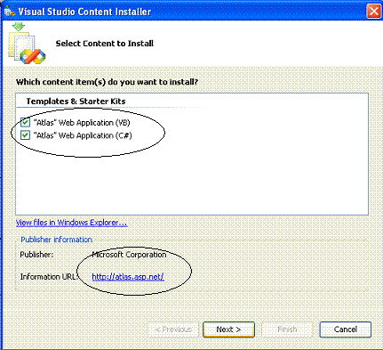Open View files in Windows Explorer link
383x350 pixels.
[71, 223]
